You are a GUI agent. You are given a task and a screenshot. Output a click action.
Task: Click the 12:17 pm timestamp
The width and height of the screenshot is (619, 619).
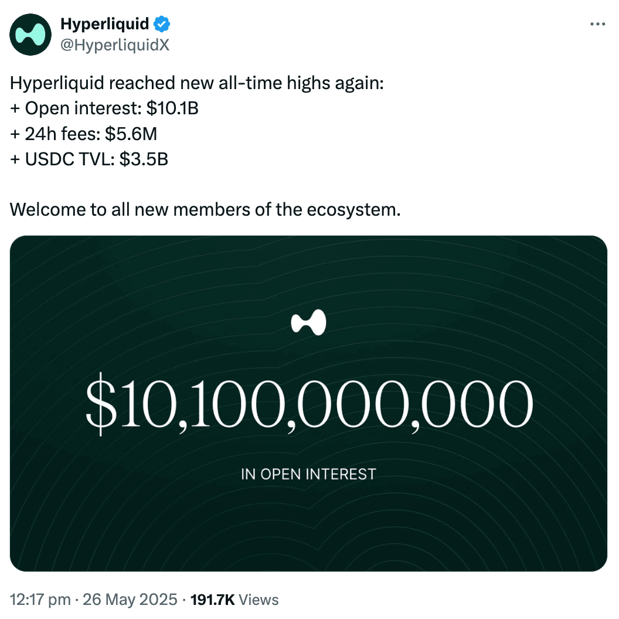pyautogui.click(x=40, y=600)
